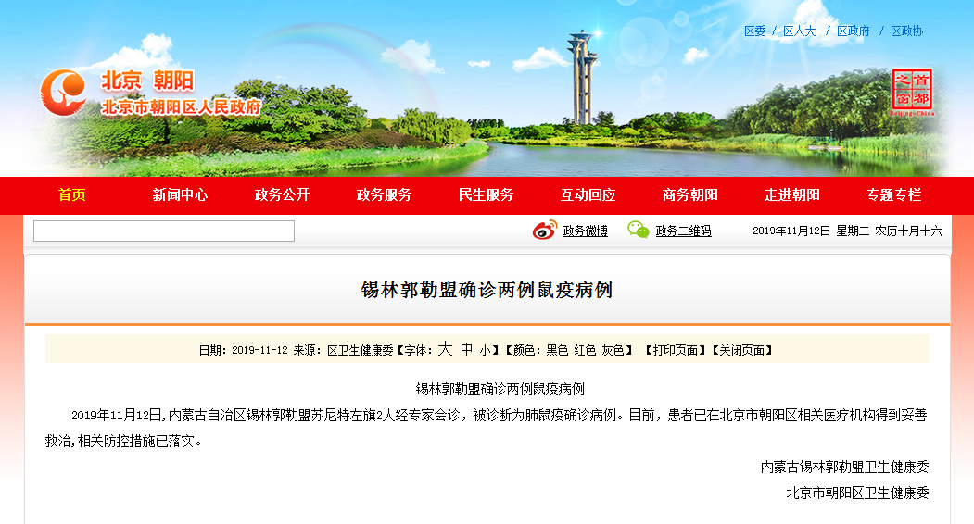974x524 pixels.
Task: Open the 区人大 link
Action: (800, 31)
